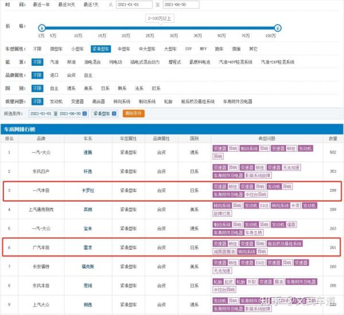Screen dimensions: 344x315
Task: Click 数量 column header
Action: tap(333, 139)
